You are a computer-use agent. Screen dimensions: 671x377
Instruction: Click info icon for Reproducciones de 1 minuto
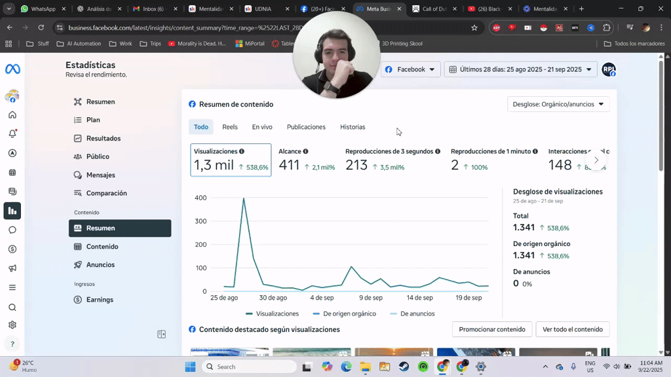pyautogui.click(x=535, y=151)
